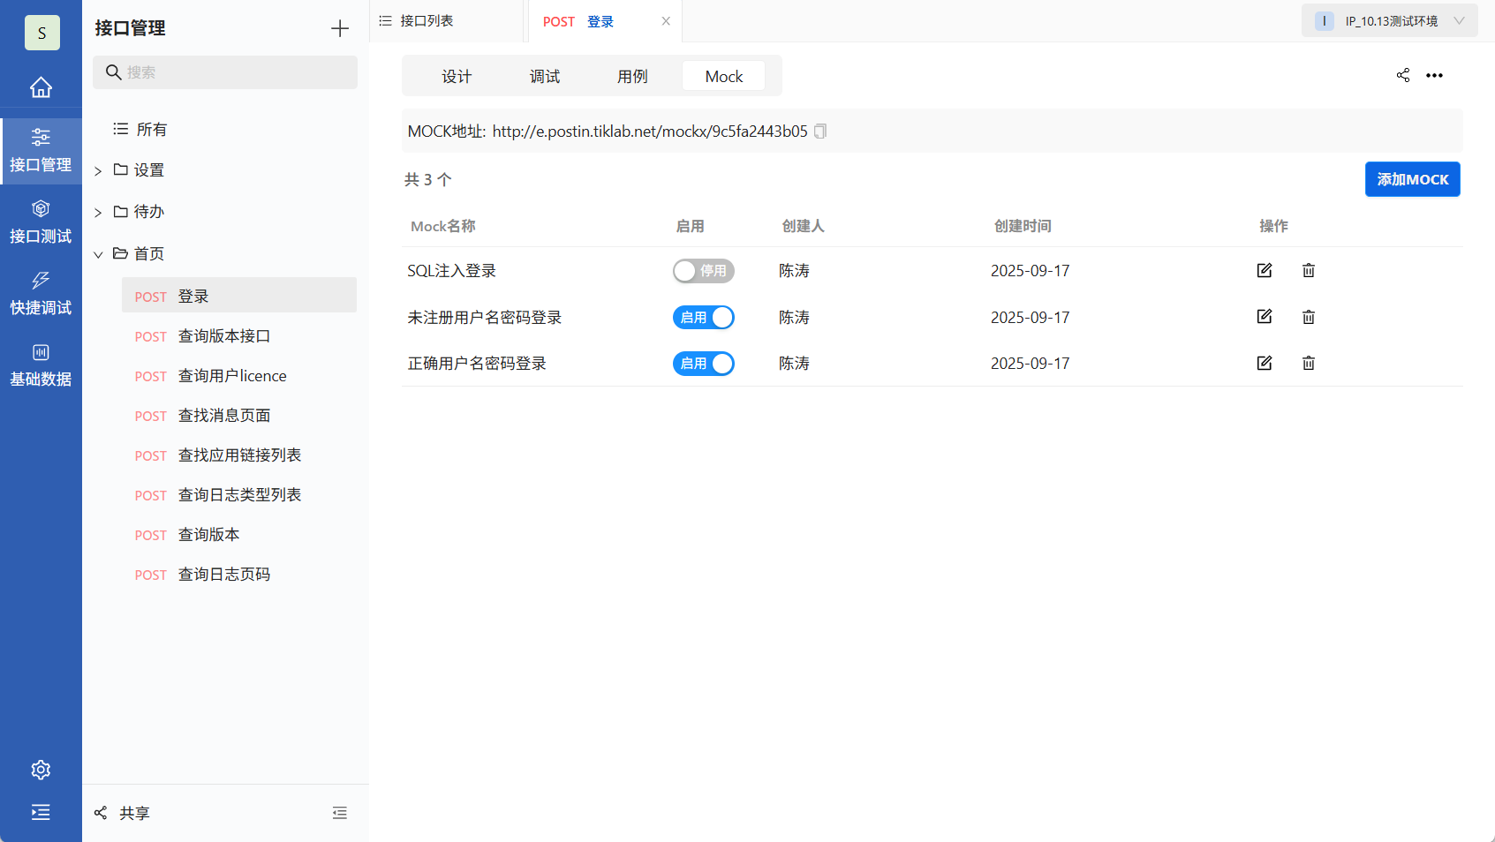Delete the 正确用户名密码登录 mock entry
Image resolution: width=1495 pixels, height=842 pixels.
click(x=1309, y=363)
